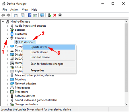
Task: Expand Mice and other pointing devices chevron
Action: 7,75
